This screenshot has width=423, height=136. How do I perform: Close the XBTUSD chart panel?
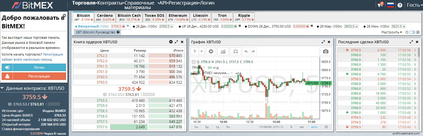tap(329, 42)
